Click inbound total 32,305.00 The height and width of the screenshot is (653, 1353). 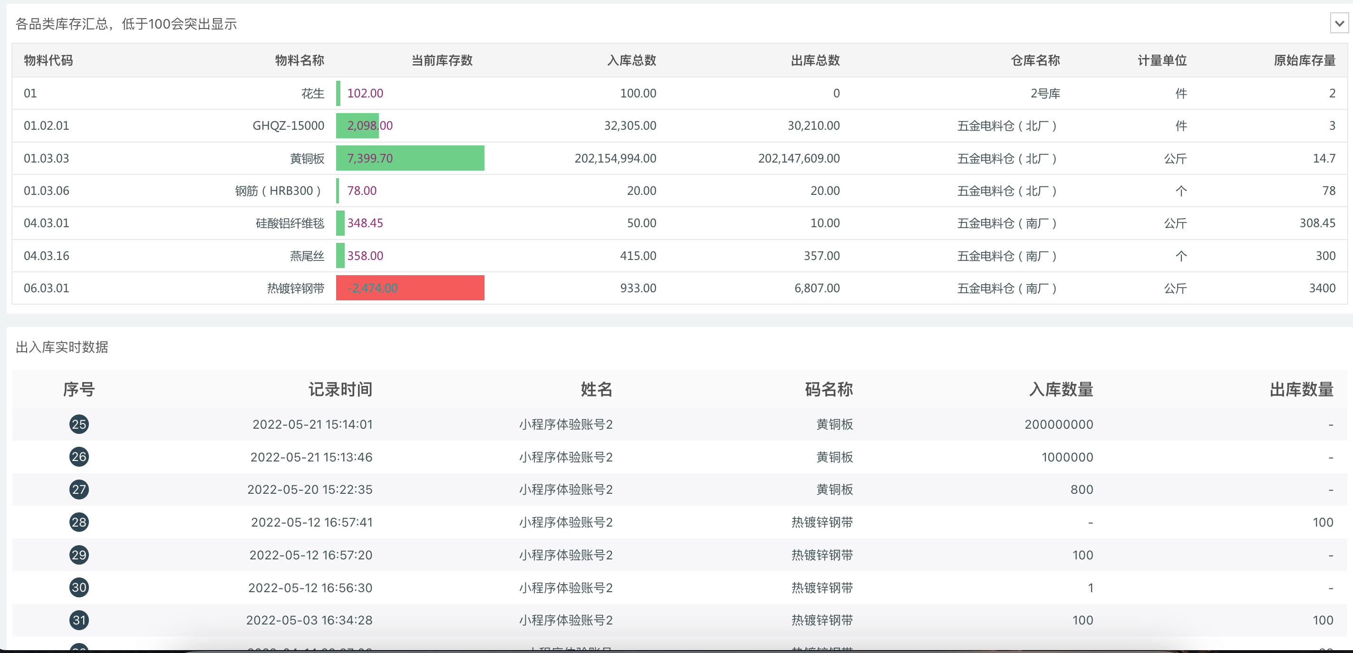630,125
